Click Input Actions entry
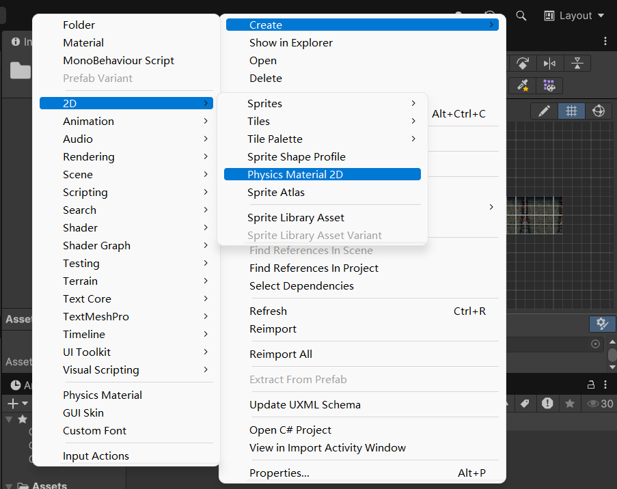The image size is (617, 489). [x=126, y=456]
